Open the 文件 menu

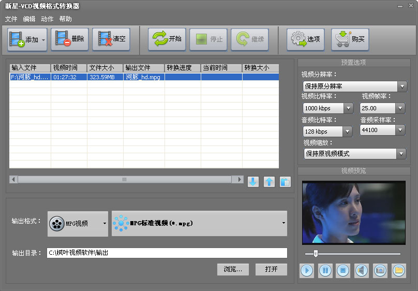11,19
